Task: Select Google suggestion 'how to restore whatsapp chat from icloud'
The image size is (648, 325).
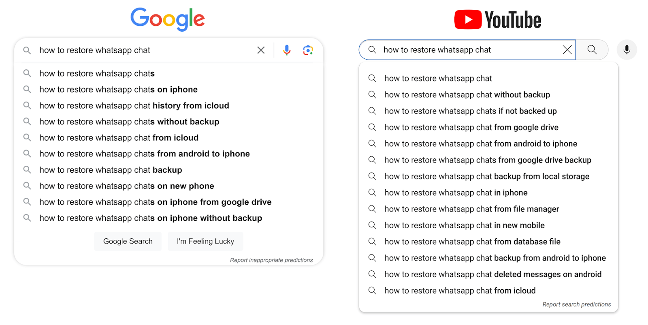Action: point(119,137)
